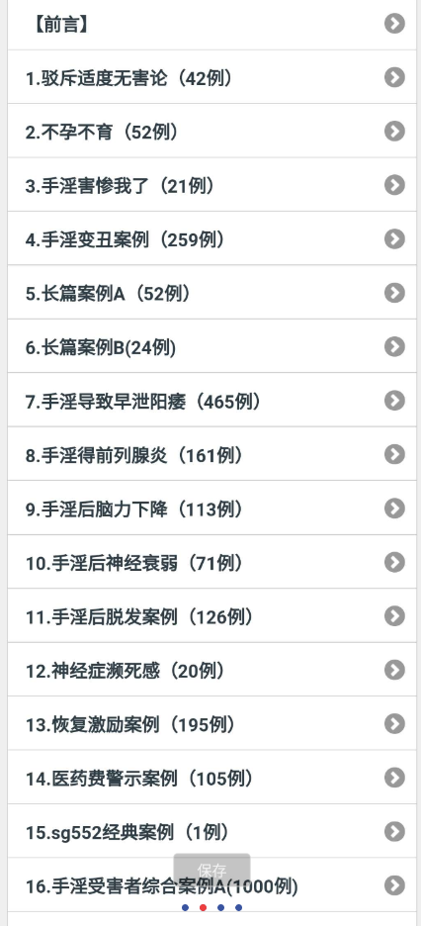The width and height of the screenshot is (421, 926).
Task: Open list item 9.手淫后脑力下降（113例）
Action: (211, 509)
